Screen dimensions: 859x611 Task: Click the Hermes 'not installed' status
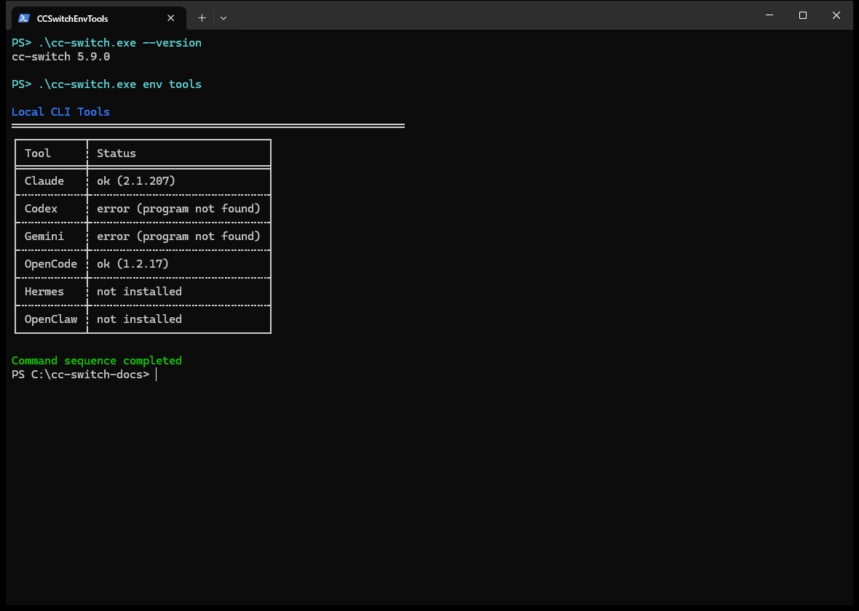[139, 291]
